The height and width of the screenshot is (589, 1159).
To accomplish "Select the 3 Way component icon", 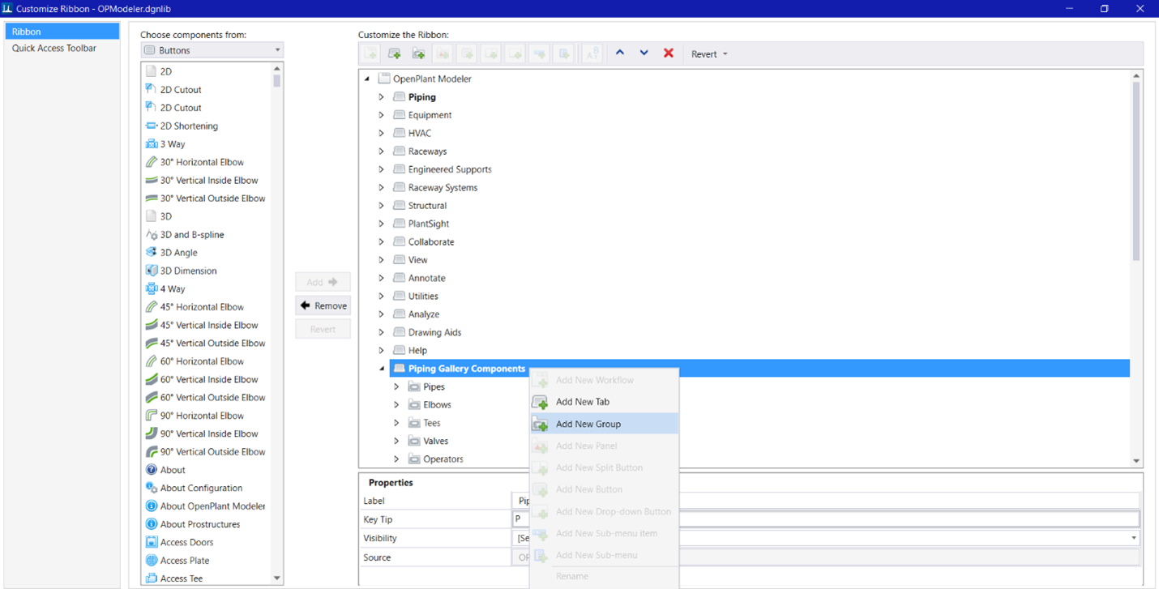I will click(152, 144).
